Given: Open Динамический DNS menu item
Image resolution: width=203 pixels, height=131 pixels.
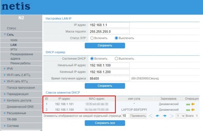Looking at the screenshot, I should point(20,107).
